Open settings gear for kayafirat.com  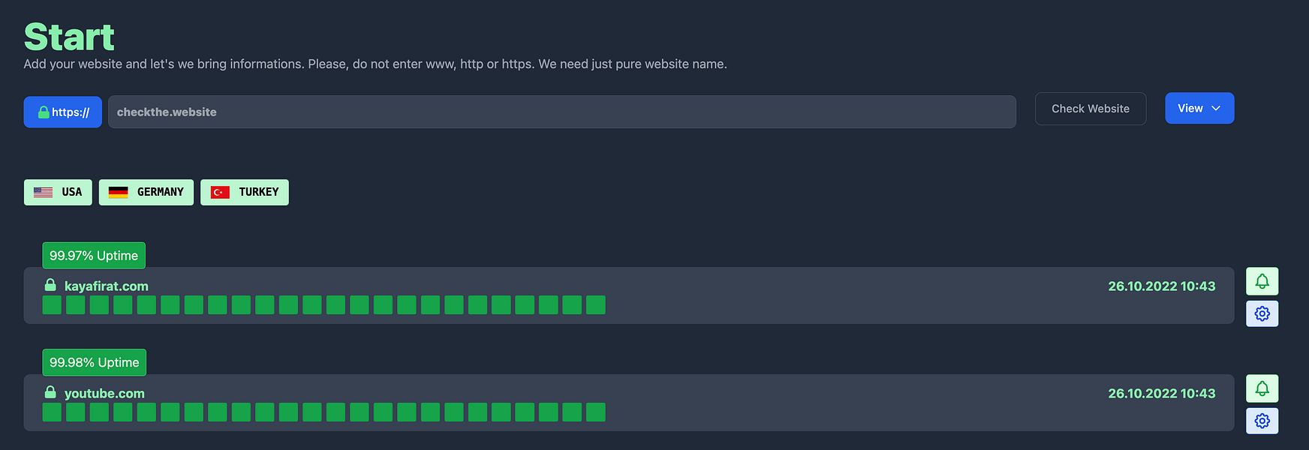[1262, 313]
